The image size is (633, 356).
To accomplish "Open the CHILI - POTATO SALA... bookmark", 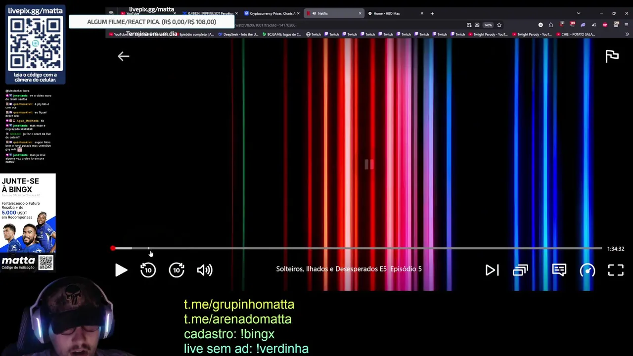I will (x=575, y=34).
